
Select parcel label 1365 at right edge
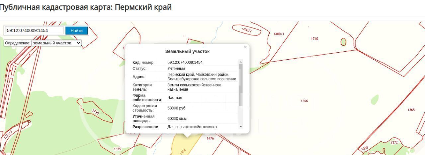pyautogui.click(x=411, y=110)
